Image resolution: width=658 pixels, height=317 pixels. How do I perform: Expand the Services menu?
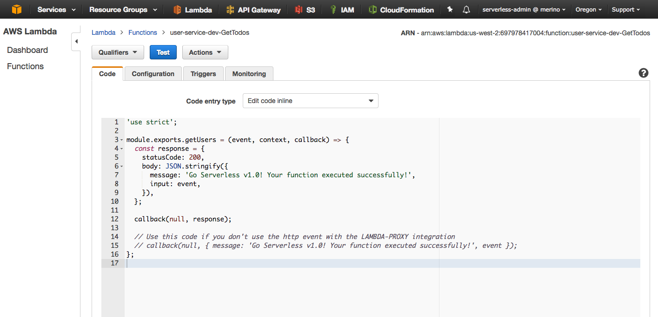click(x=56, y=10)
